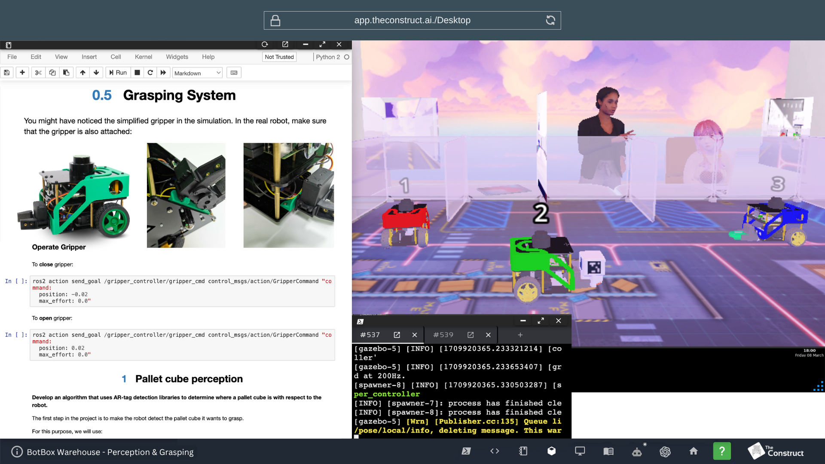The image size is (825, 464).
Task: Move selected cell up with the arrow
Action: pos(82,73)
